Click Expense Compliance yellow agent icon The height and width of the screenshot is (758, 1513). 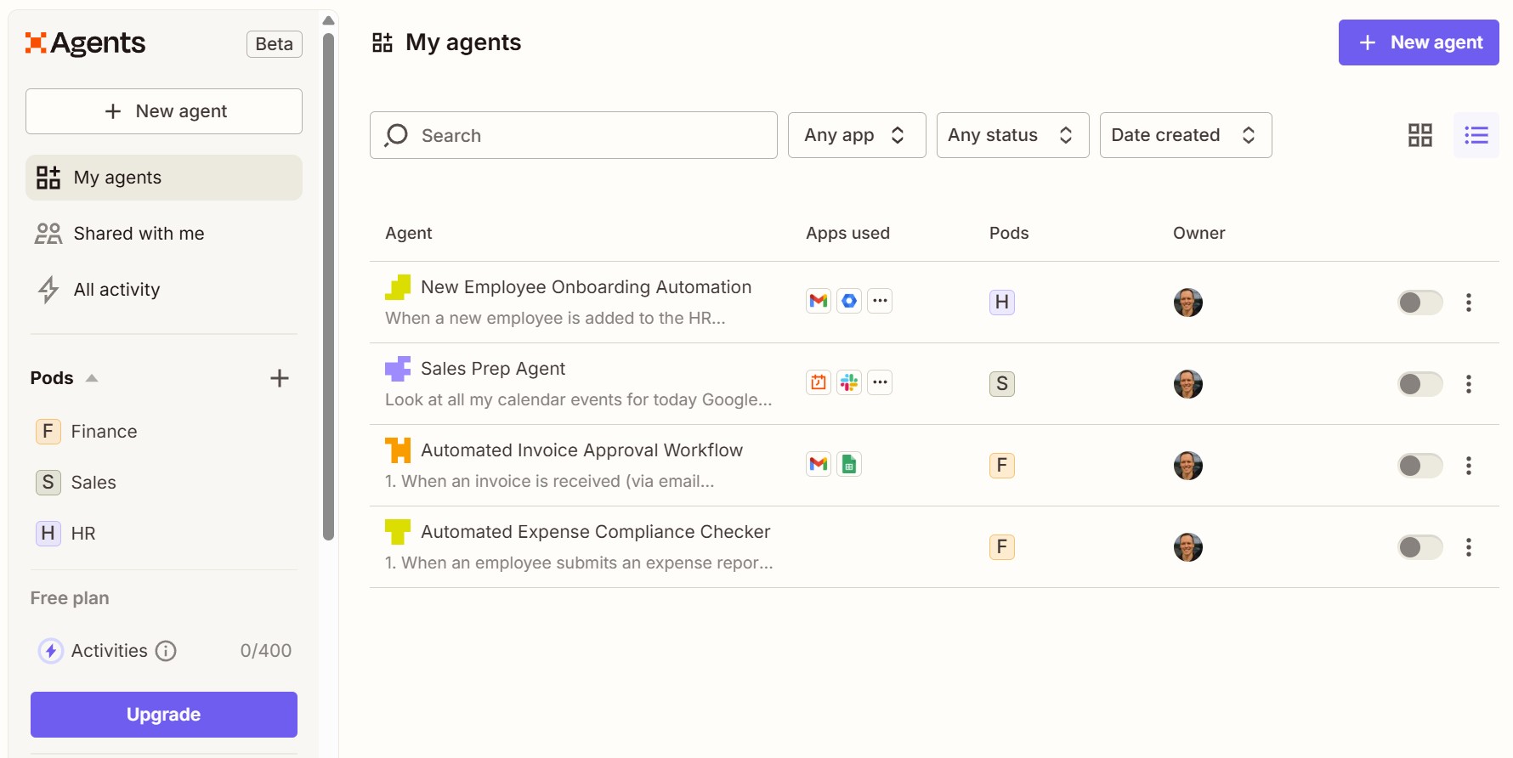point(398,532)
